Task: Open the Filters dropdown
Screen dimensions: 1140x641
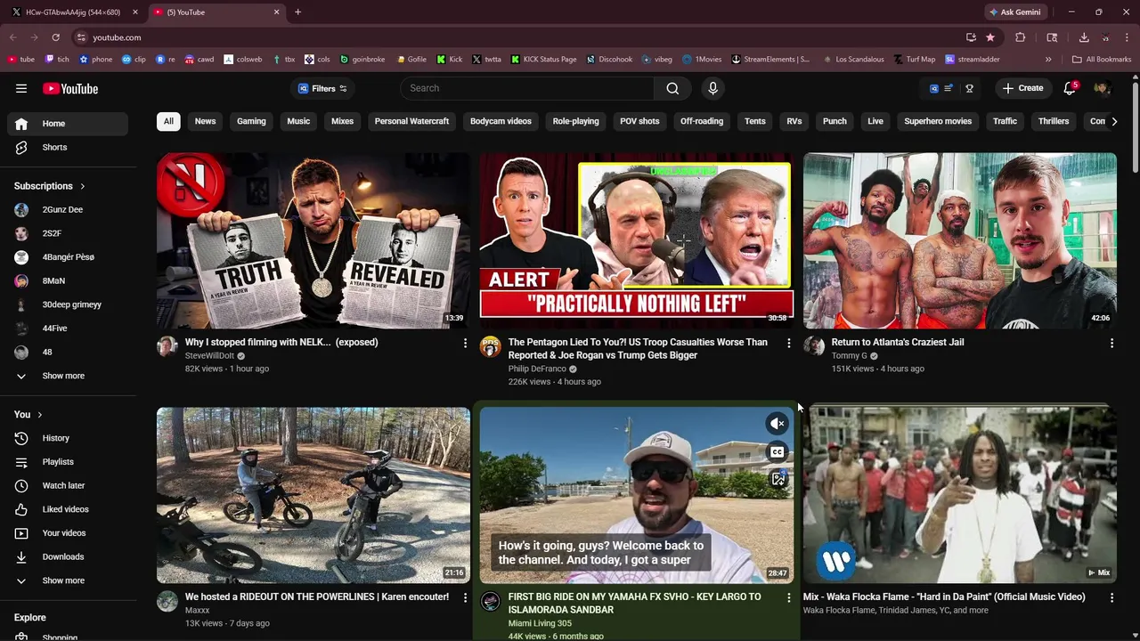Action: coord(322,88)
